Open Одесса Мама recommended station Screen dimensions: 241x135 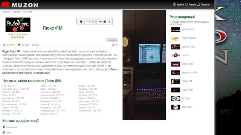point(189,46)
